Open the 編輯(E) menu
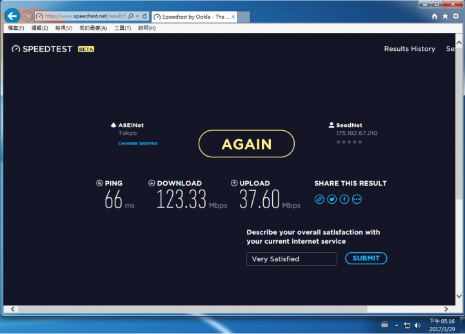 tap(40, 28)
